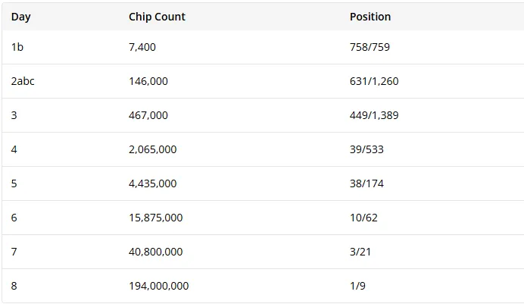Click position value 758/759
This screenshot has width=524, height=304.
(370, 47)
